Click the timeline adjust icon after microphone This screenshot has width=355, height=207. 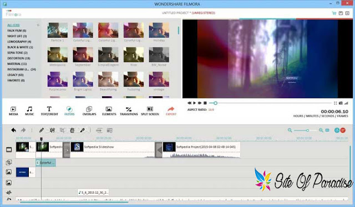(99, 131)
